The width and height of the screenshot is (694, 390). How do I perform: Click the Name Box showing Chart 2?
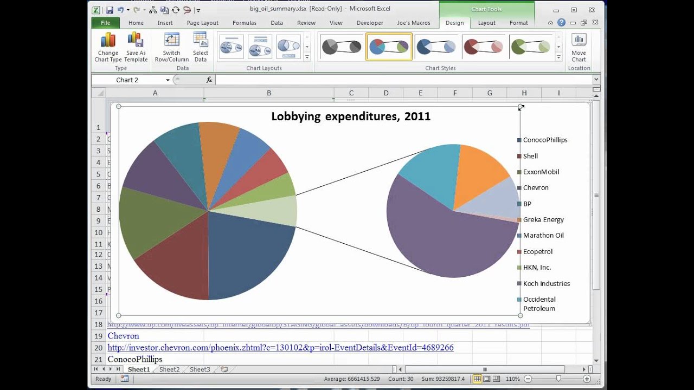[127, 80]
